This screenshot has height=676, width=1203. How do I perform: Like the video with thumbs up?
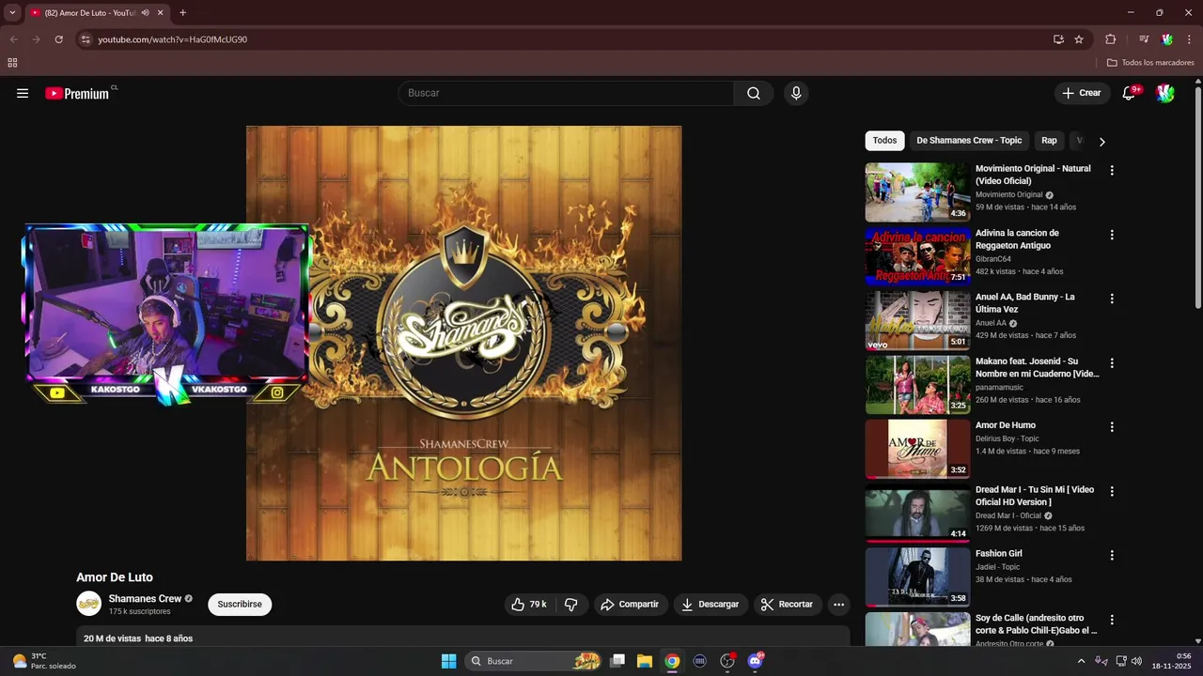point(528,605)
